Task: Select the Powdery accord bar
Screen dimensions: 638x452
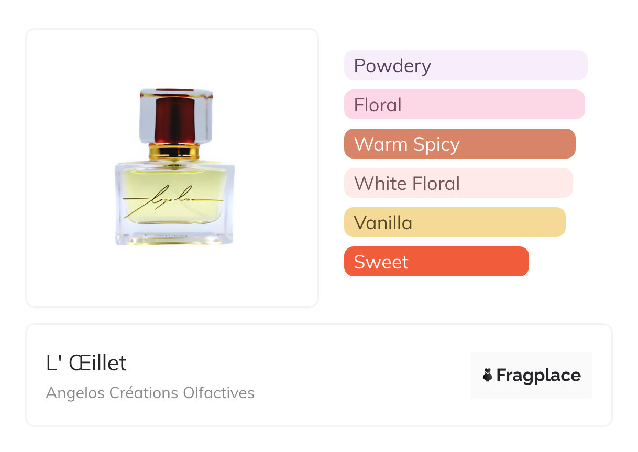Action: [465, 65]
